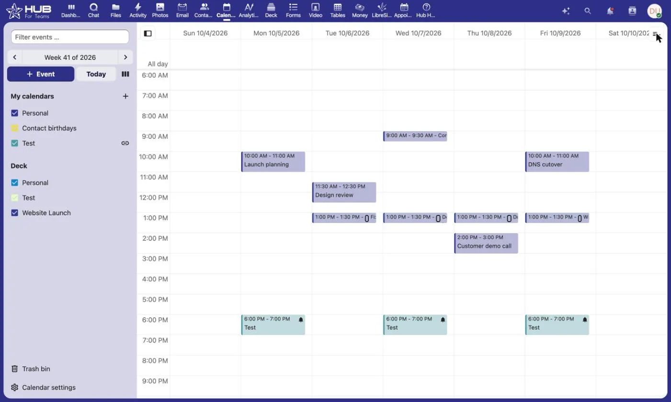671x402 pixels.
Task: Open the Dashboard app
Action: pos(71,11)
